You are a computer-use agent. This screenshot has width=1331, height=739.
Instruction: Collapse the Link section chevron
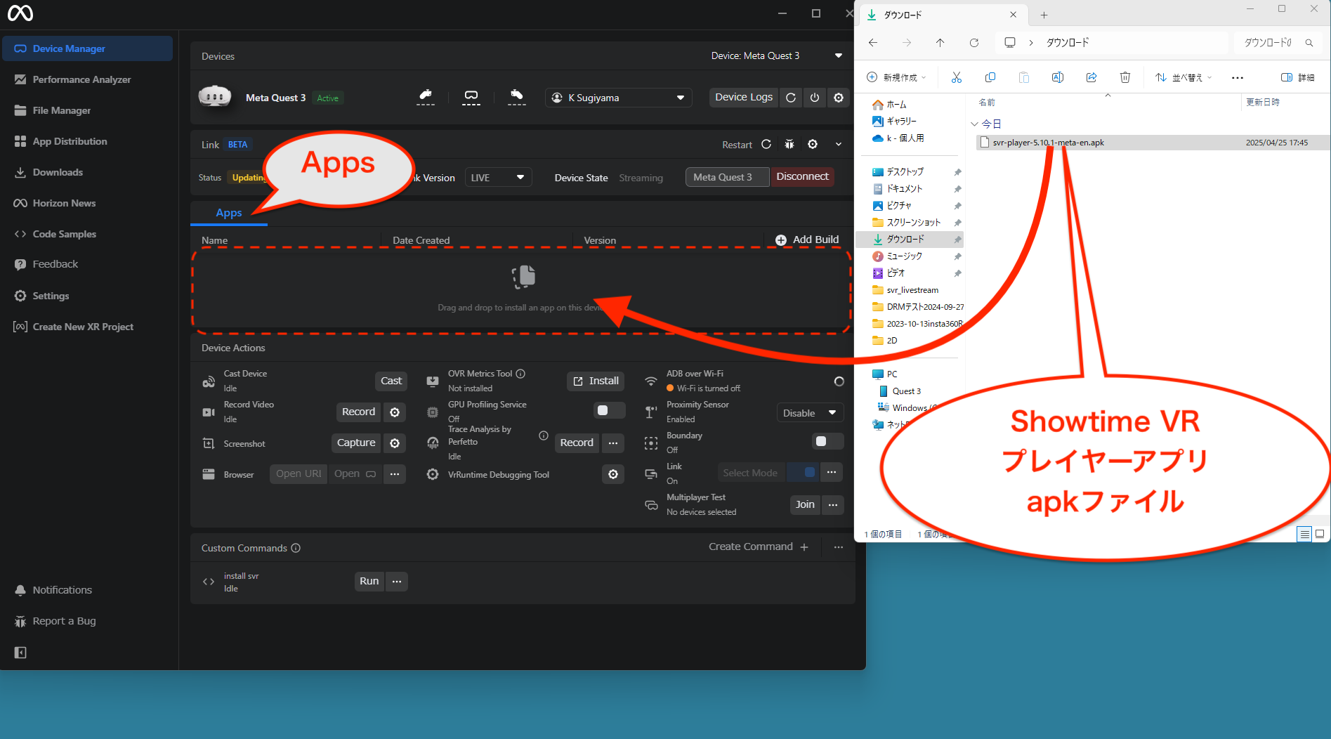coord(839,144)
